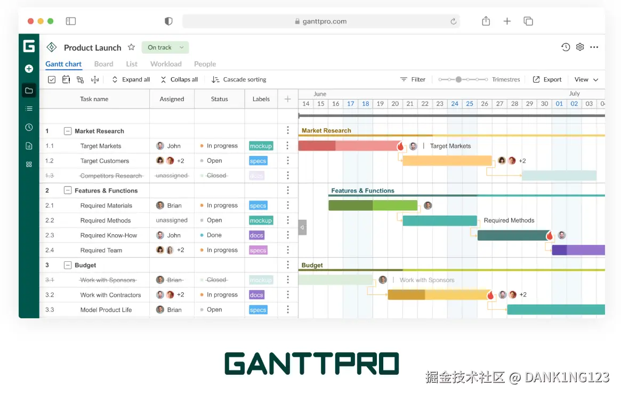
Task: Open row menu for Required Methods
Action: click(x=288, y=220)
